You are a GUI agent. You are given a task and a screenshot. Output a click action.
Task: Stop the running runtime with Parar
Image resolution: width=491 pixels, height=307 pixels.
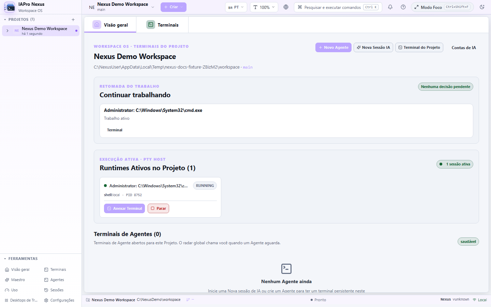coord(158,208)
